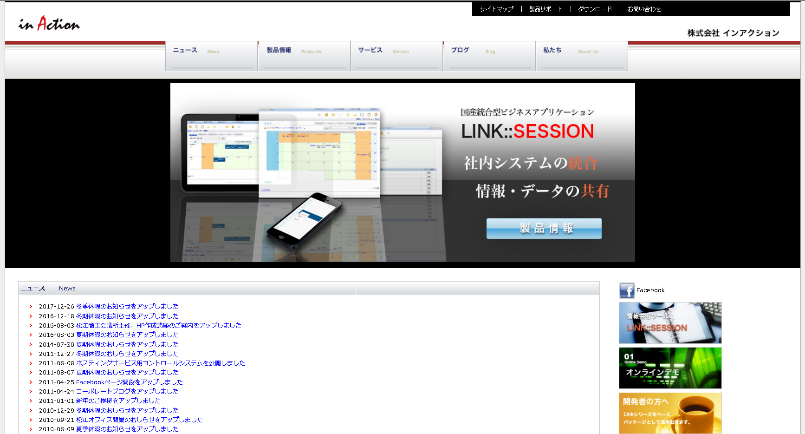Click the ダウンロード link in top bar
The width and height of the screenshot is (805, 434).
coord(595,9)
